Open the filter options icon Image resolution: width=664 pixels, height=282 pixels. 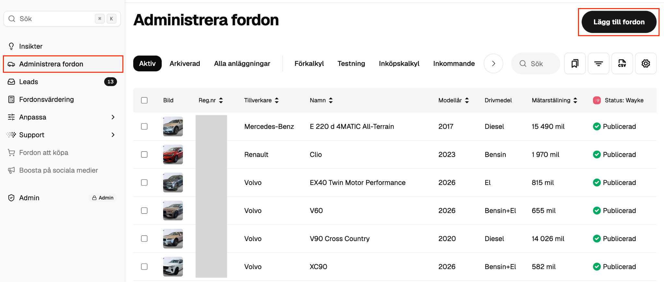599,64
